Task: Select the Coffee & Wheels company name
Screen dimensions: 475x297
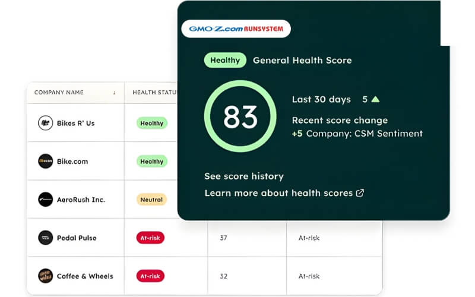Action: pyautogui.click(x=85, y=276)
